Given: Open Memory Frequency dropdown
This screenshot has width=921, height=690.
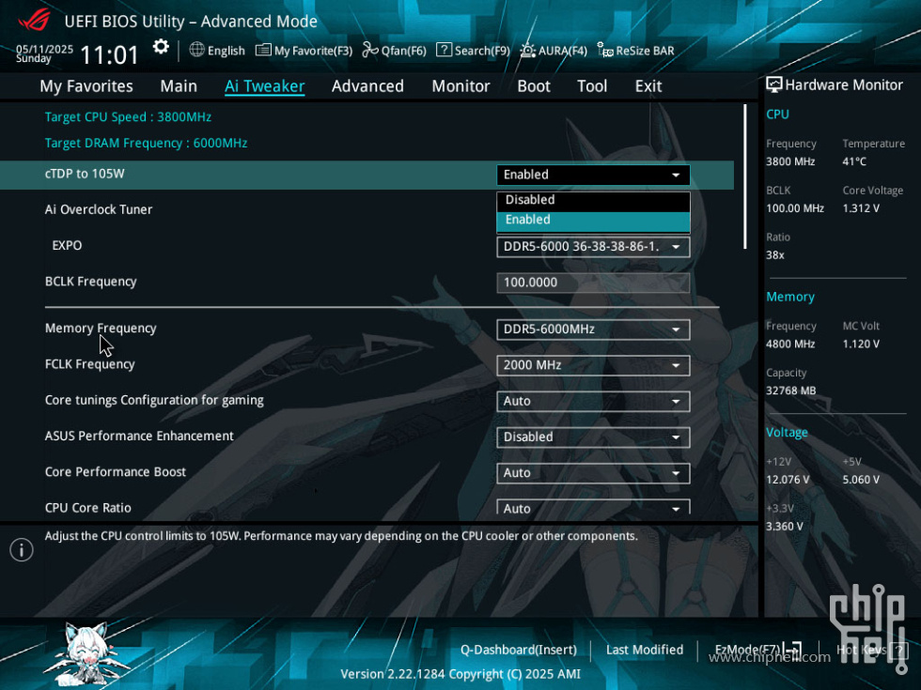Looking at the screenshot, I should coord(593,330).
